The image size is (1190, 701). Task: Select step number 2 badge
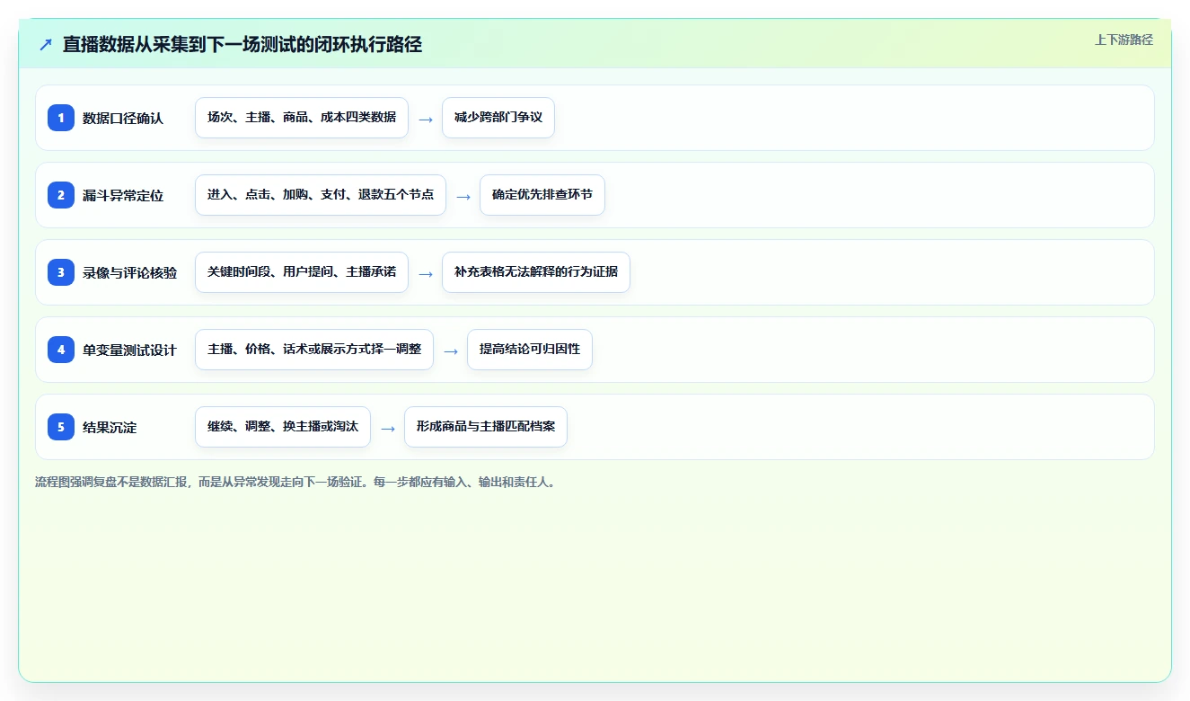(x=61, y=194)
